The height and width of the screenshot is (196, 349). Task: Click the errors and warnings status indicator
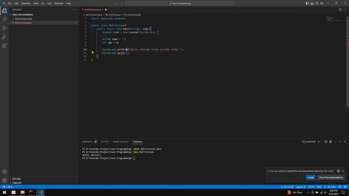click(7, 187)
